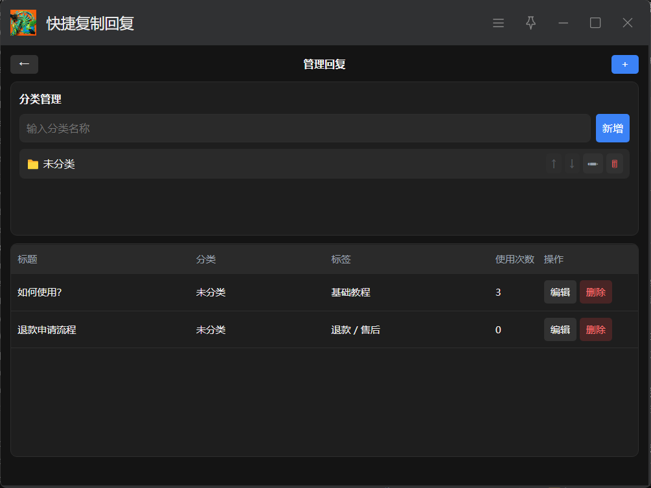Viewport: 651px width, 488px height.
Task: Click the 标题 column header
Action: click(x=27, y=260)
